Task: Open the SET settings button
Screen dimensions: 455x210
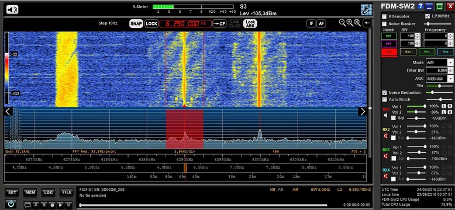Action: coord(12,192)
